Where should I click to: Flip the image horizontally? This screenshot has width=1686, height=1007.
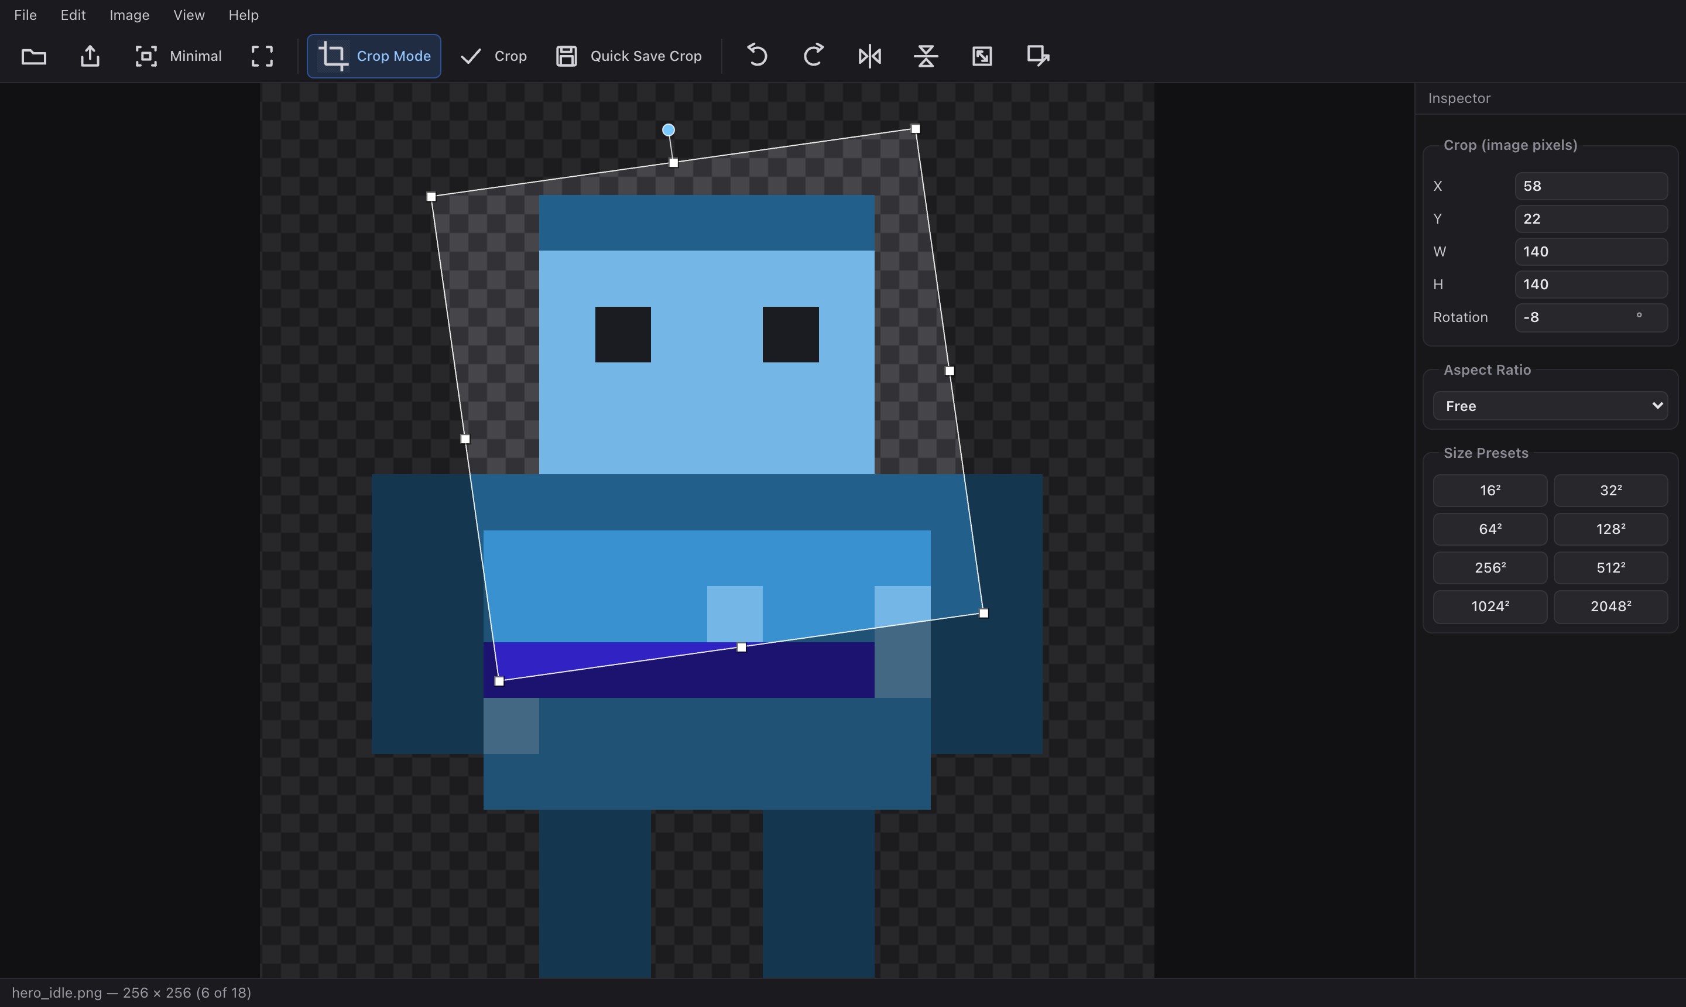pos(869,56)
